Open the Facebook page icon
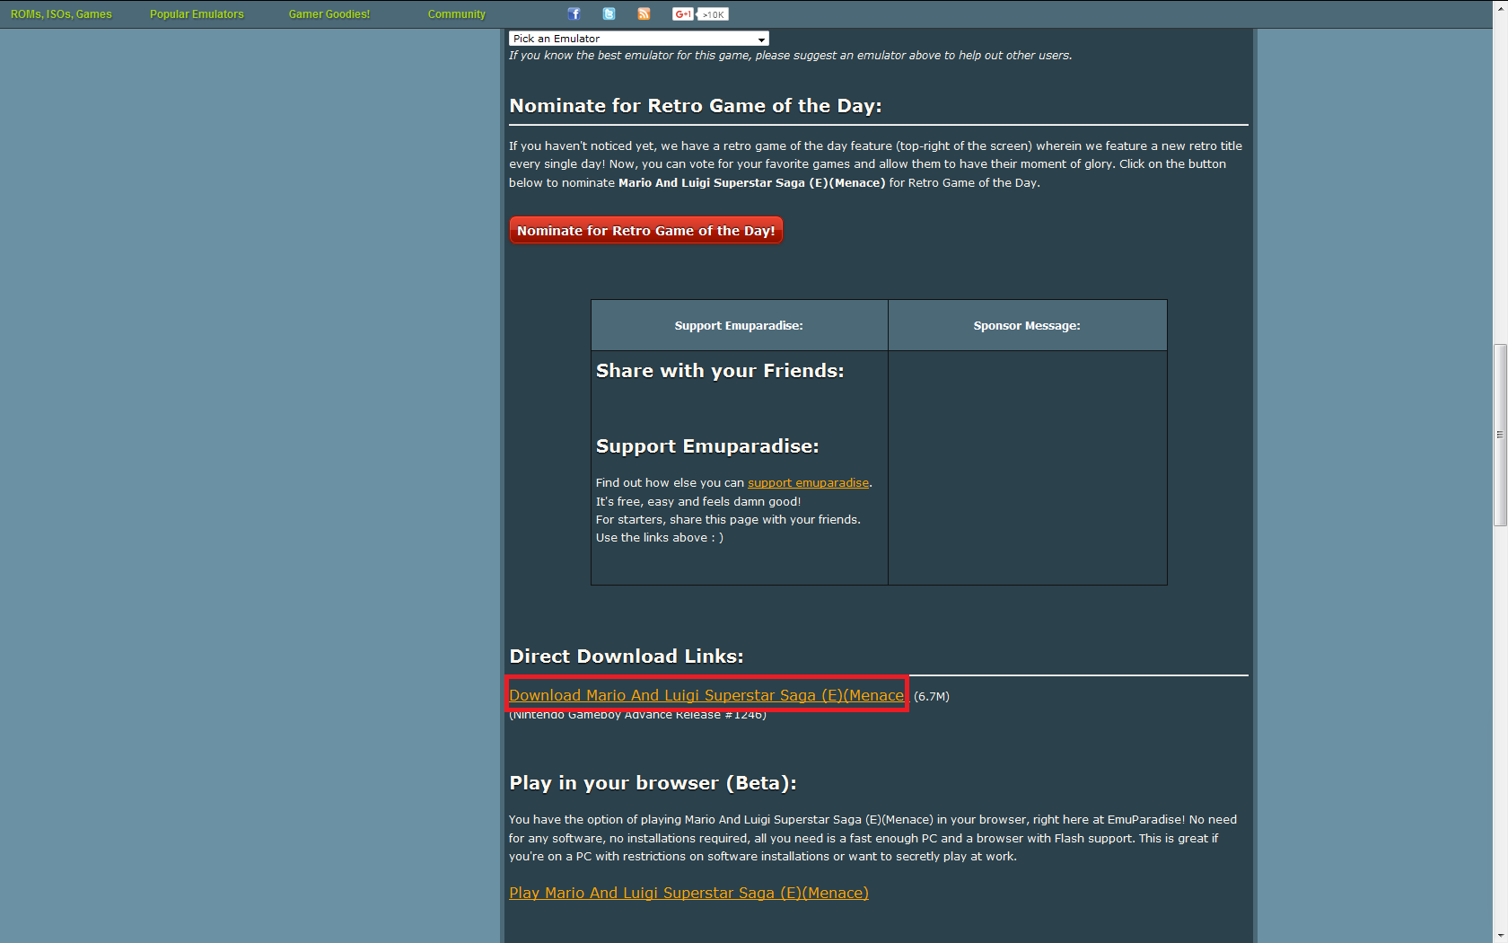Screen dimensions: 1508x943 click(x=574, y=13)
